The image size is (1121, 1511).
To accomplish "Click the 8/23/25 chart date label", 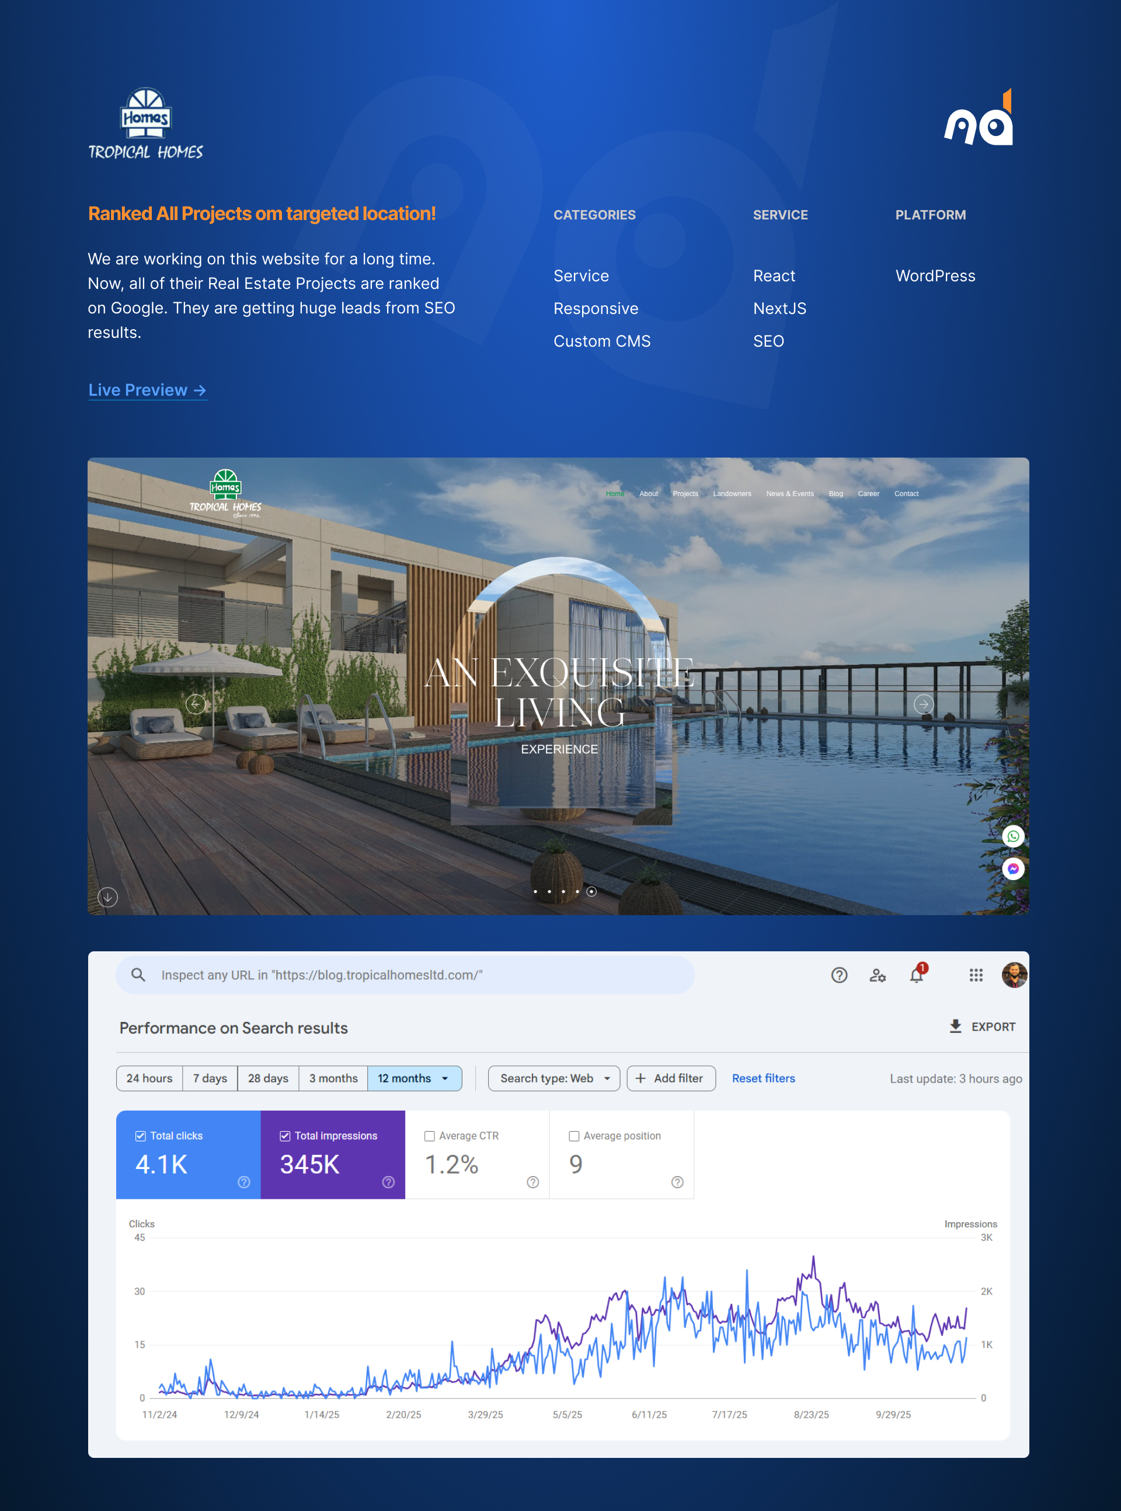I will [x=812, y=1415].
